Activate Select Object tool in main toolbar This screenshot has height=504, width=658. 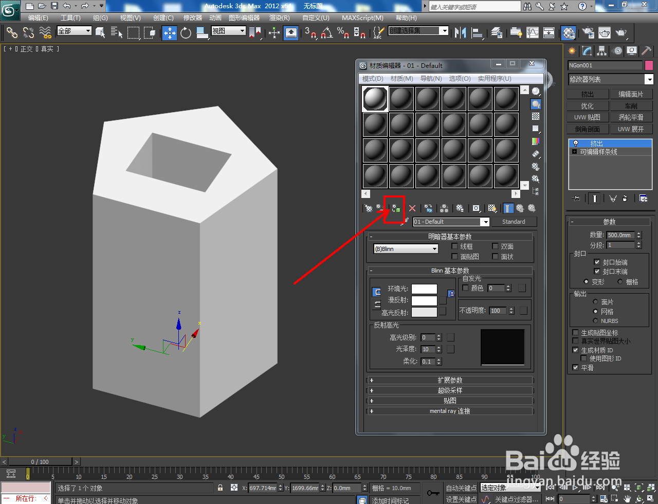pos(101,33)
